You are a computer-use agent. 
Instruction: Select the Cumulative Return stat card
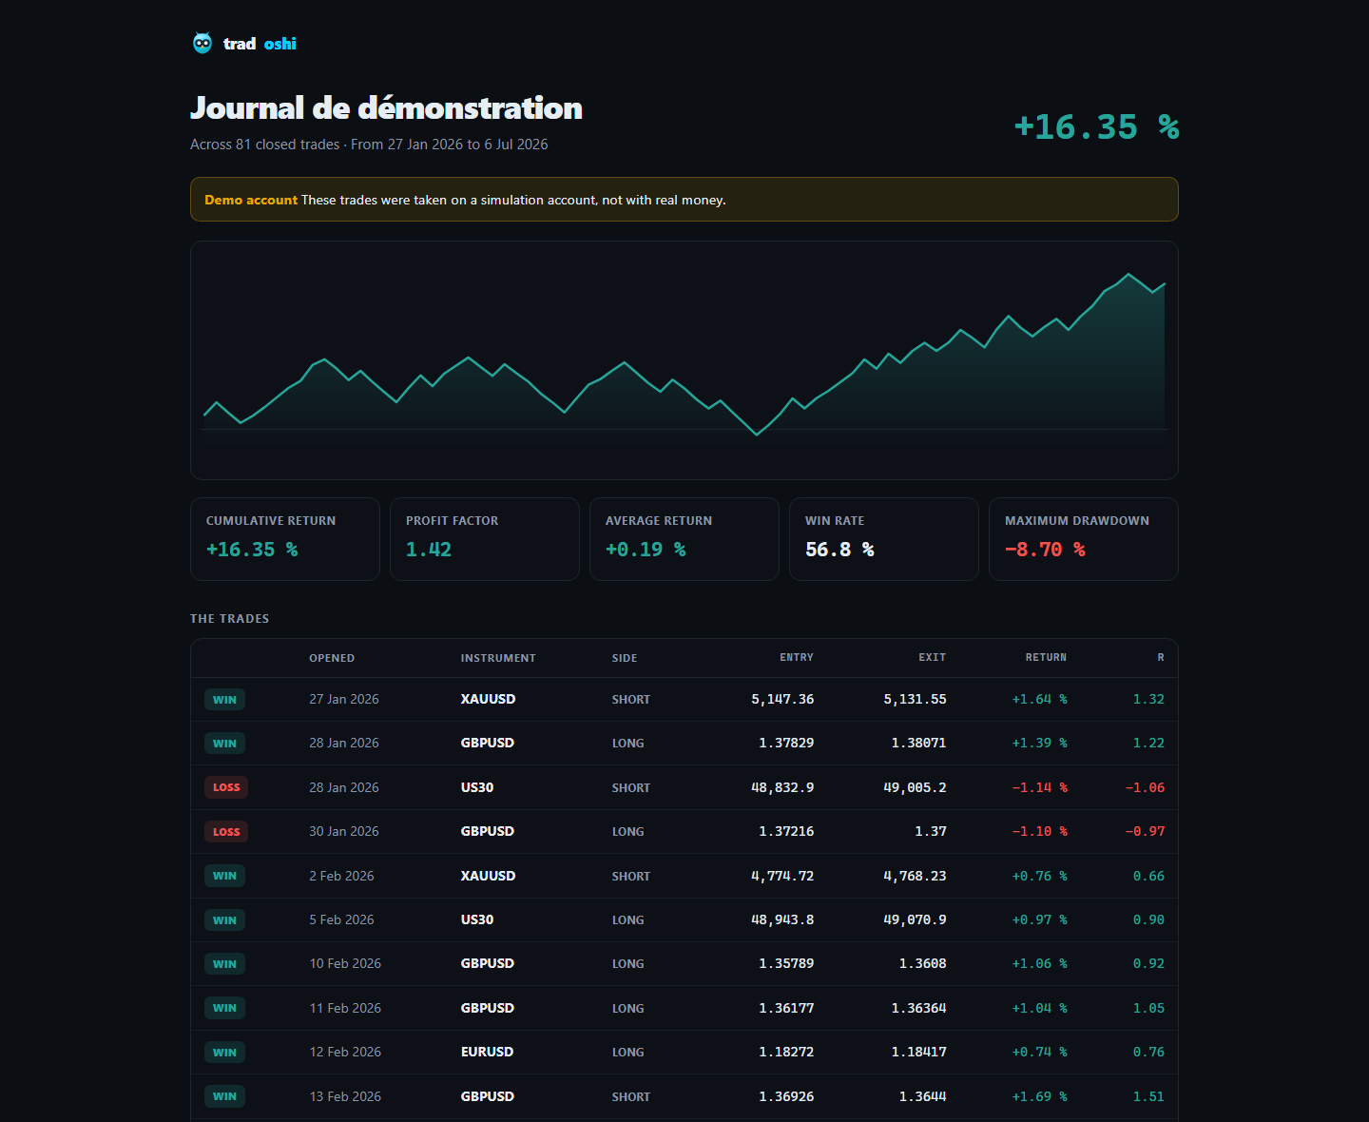(285, 539)
